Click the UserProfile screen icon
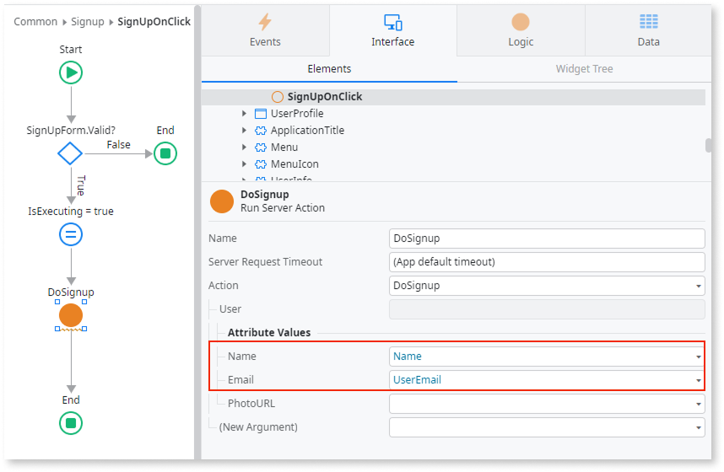Viewport: 724px width, 472px height. pyautogui.click(x=261, y=114)
